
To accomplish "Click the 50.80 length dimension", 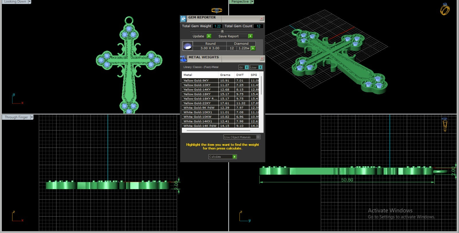I will point(347,180).
